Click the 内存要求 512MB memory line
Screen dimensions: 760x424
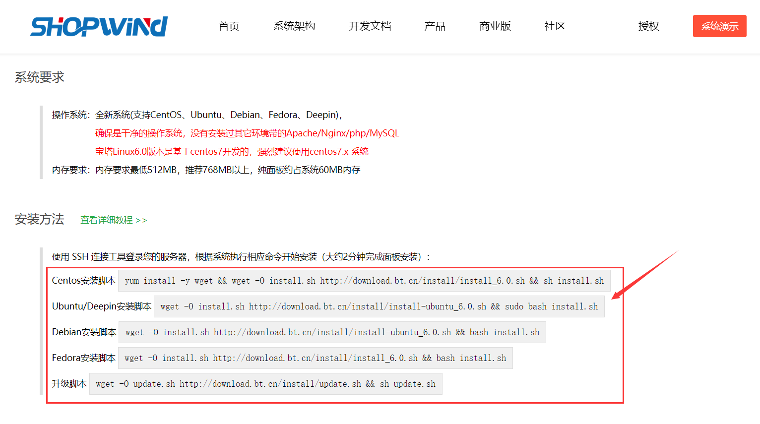[206, 170]
